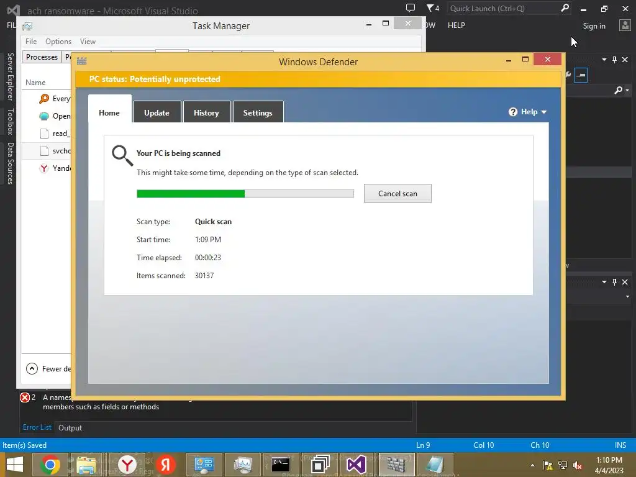Toggle auto hide pin on lower right panel

tap(614, 282)
